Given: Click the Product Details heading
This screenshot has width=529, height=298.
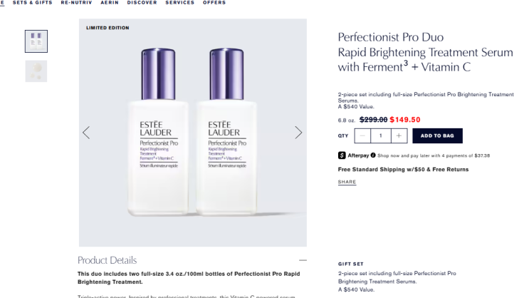Looking at the screenshot, I should tap(107, 260).
